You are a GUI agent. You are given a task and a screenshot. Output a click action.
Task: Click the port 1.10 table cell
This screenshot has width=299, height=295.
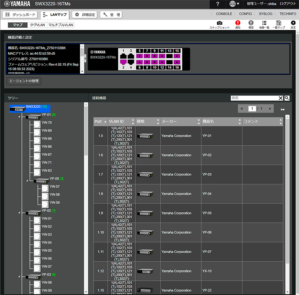click(x=101, y=233)
